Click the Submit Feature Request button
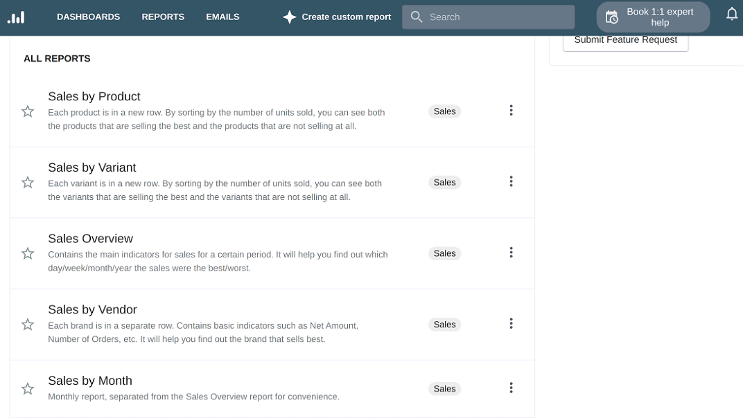743x418 pixels. (x=625, y=39)
